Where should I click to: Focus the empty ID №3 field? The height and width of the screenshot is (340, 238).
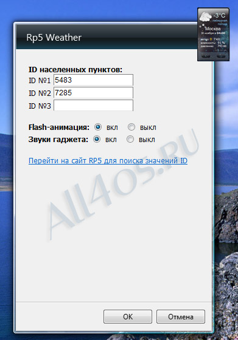coord(94,106)
